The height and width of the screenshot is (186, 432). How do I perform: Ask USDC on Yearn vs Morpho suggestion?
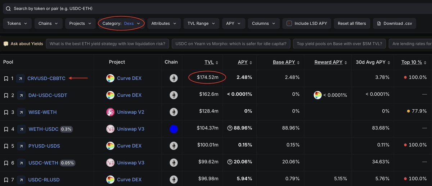(x=231, y=44)
